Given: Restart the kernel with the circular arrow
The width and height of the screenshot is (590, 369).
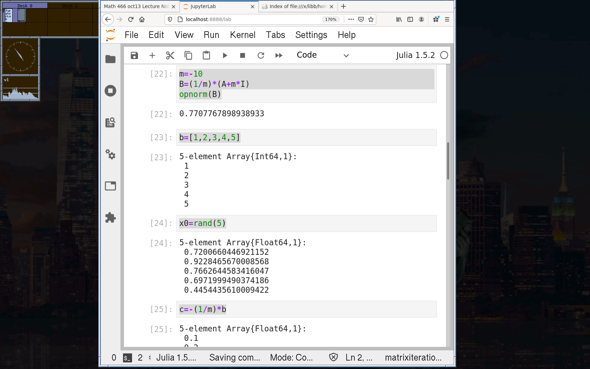Looking at the screenshot, I should [x=261, y=56].
